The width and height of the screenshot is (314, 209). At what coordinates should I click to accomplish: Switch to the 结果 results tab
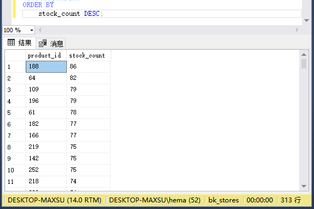(x=20, y=43)
